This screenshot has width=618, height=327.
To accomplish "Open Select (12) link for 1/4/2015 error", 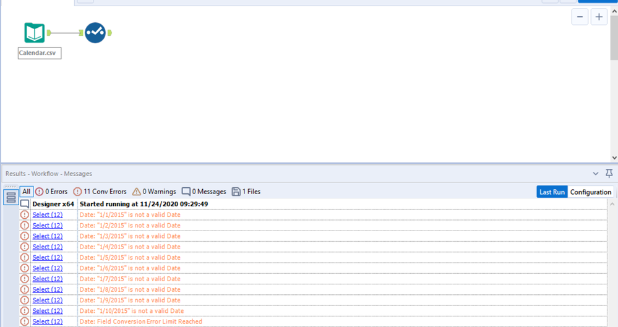I will point(47,247).
